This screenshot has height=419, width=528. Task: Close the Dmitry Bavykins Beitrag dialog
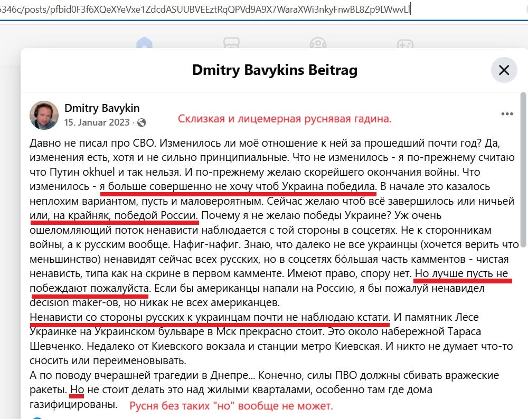point(504,70)
